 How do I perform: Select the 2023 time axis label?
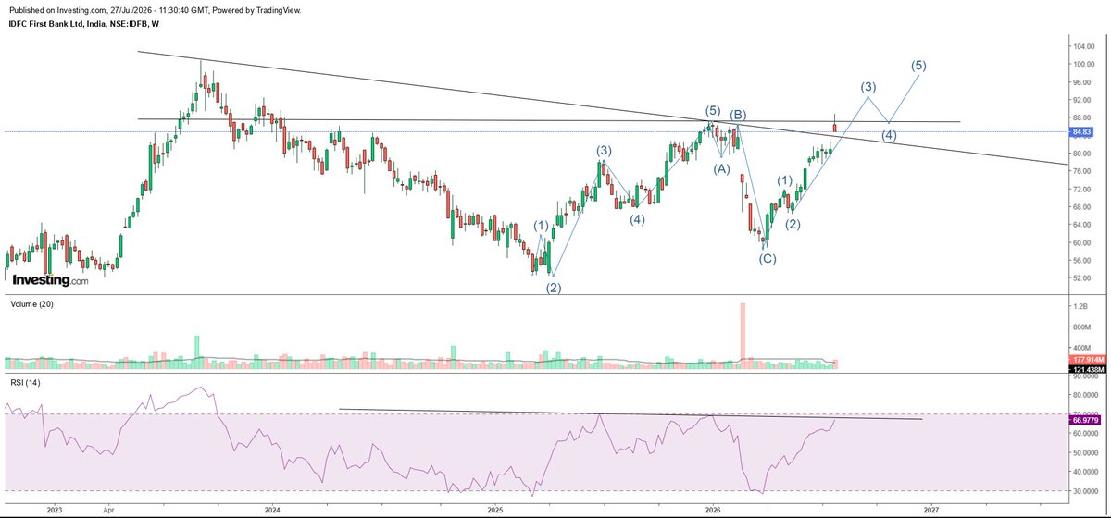coord(55,509)
